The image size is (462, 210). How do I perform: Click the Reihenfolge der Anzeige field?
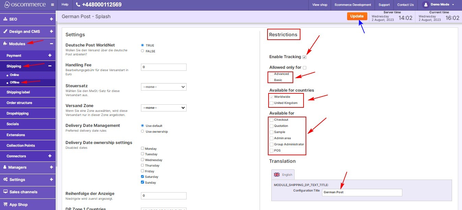coord(164,196)
